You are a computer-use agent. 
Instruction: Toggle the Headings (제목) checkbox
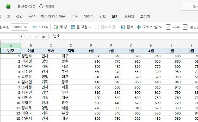(168, 27)
